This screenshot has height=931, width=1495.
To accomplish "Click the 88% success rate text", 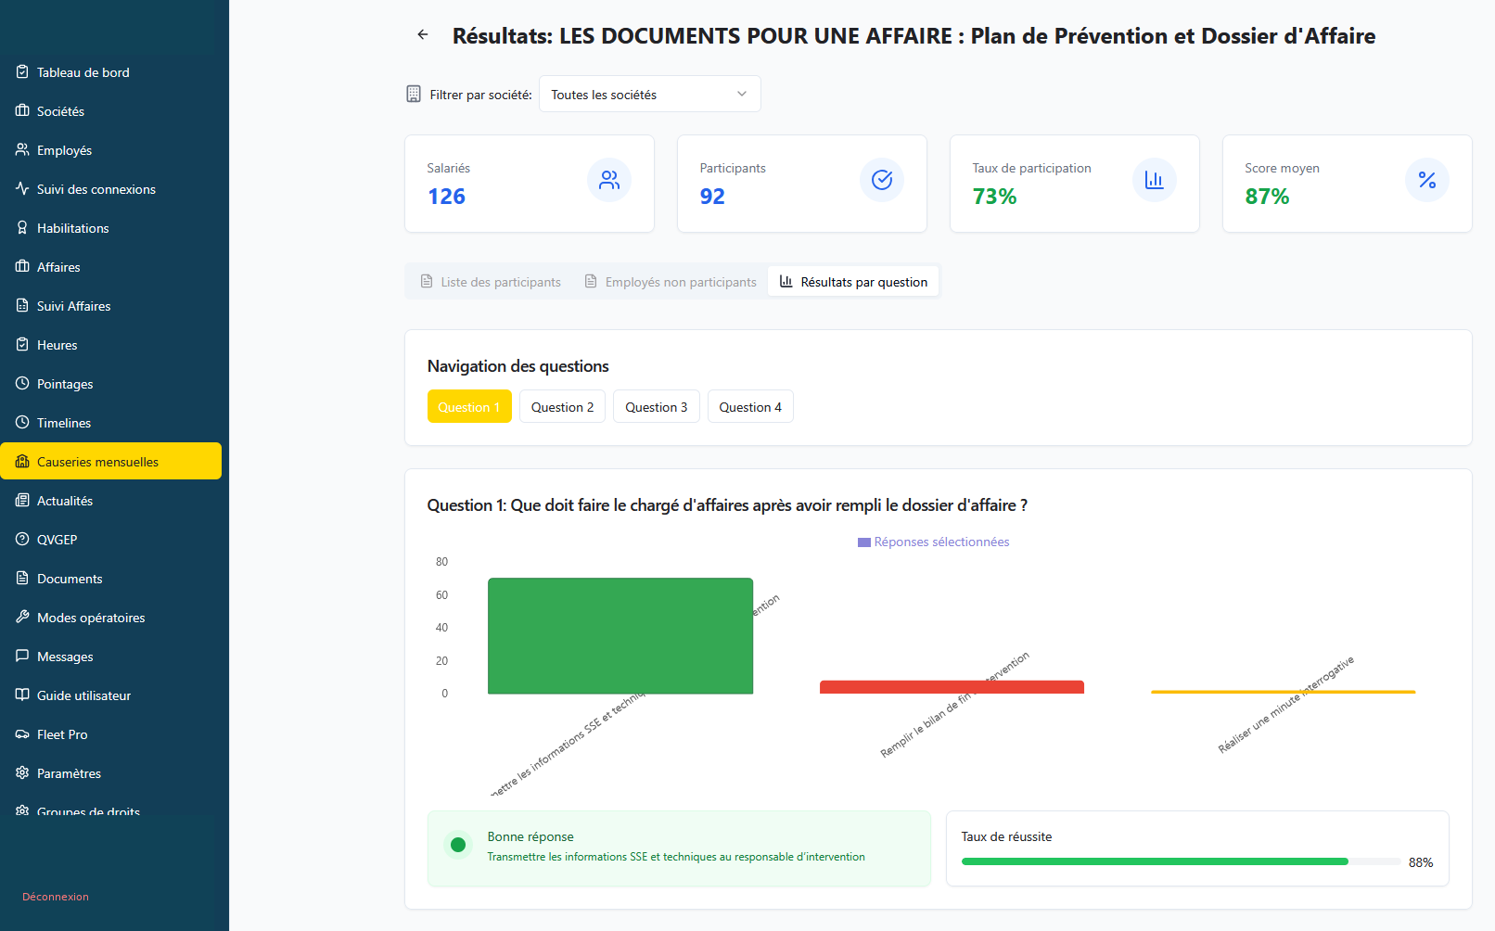I will pos(1420,862).
